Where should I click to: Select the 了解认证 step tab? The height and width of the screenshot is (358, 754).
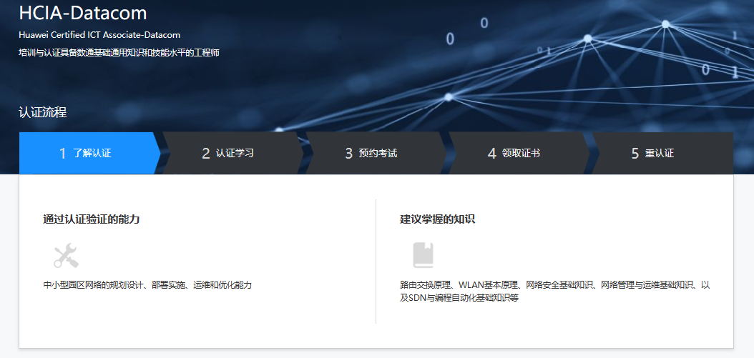pos(90,154)
